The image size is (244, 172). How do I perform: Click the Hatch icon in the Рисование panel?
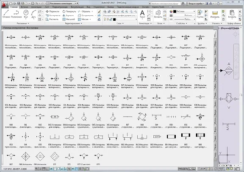tap(40, 19)
